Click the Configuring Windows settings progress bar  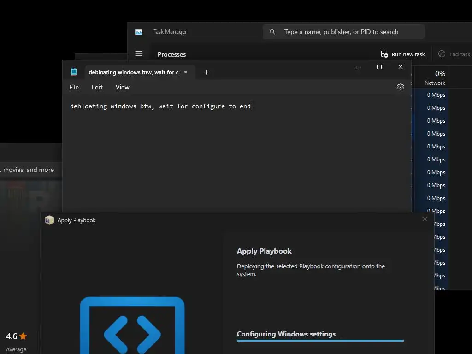[320, 341]
